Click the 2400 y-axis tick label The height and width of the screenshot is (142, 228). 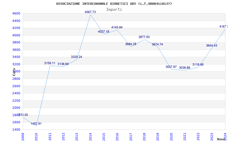pyautogui.click(x=16, y=93)
